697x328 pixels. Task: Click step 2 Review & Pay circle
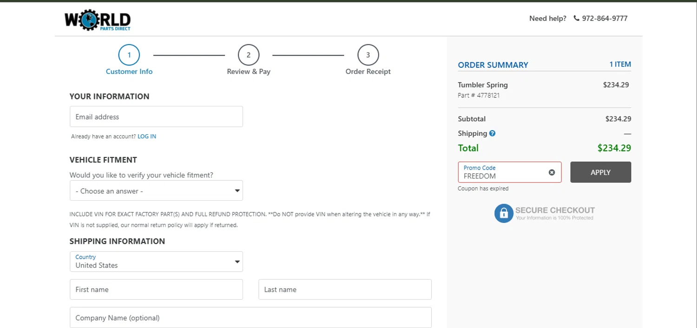[249, 55]
